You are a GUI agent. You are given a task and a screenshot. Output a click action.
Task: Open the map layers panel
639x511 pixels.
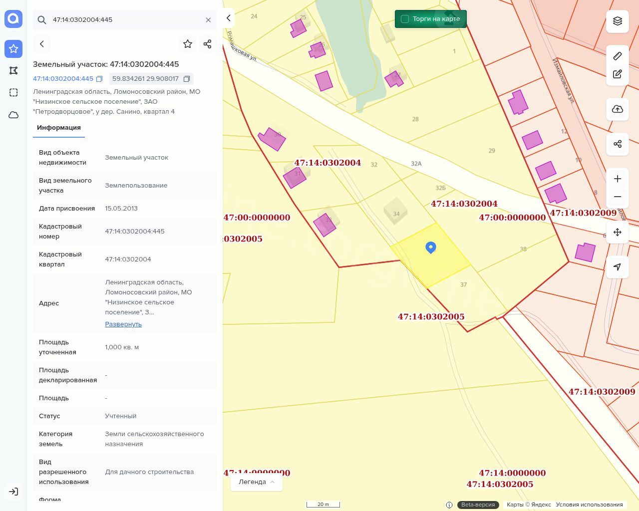pyautogui.click(x=618, y=21)
